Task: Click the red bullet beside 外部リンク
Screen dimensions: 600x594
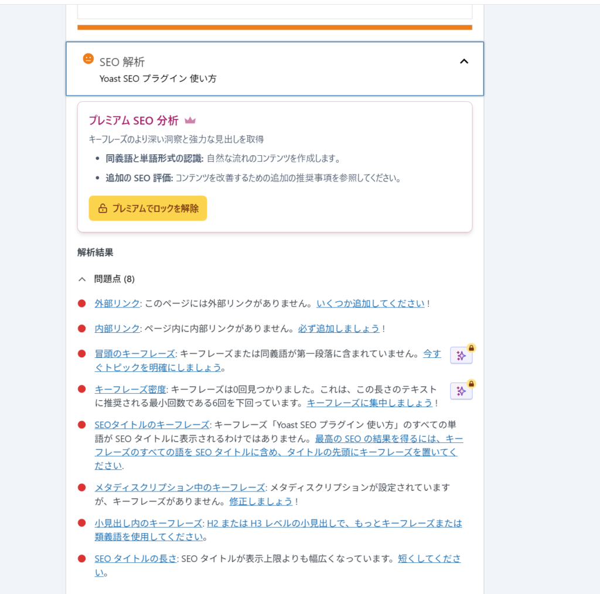Action: point(82,303)
